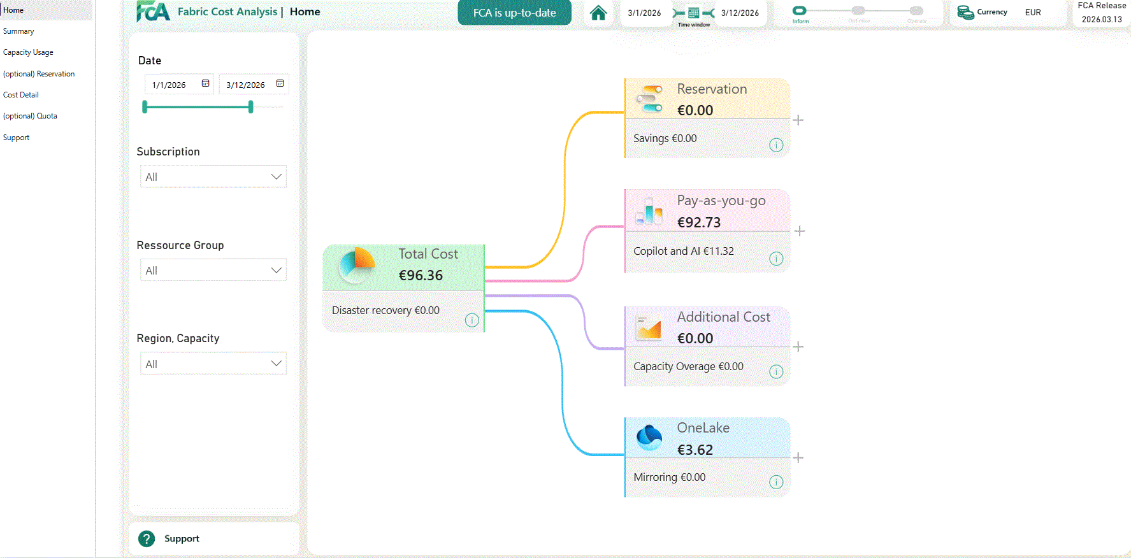Click the info icon on Pay-as-you-go card

pyautogui.click(x=775, y=258)
